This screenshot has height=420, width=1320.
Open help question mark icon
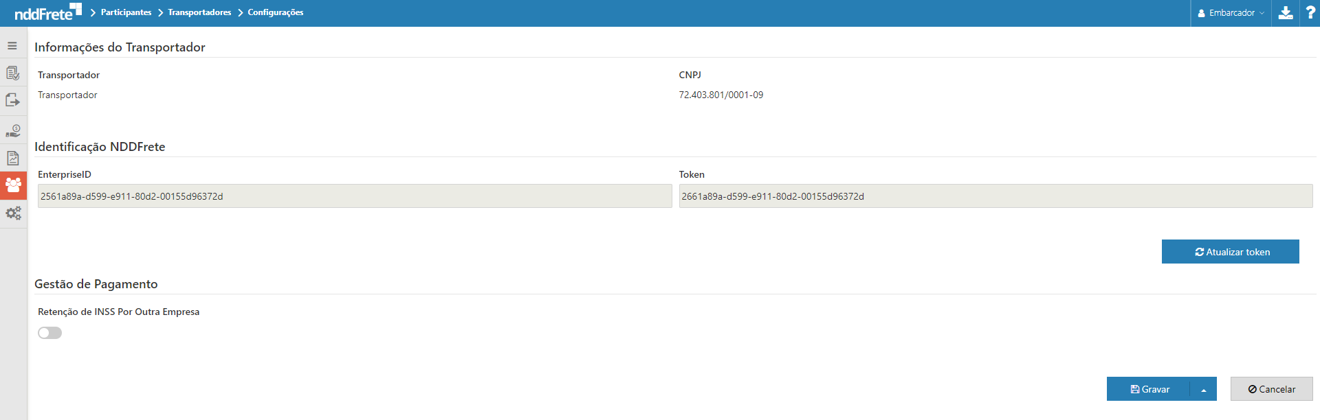coord(1310,12)
